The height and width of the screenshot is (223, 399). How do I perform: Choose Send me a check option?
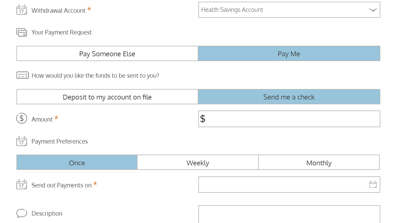tap(289, 97)
